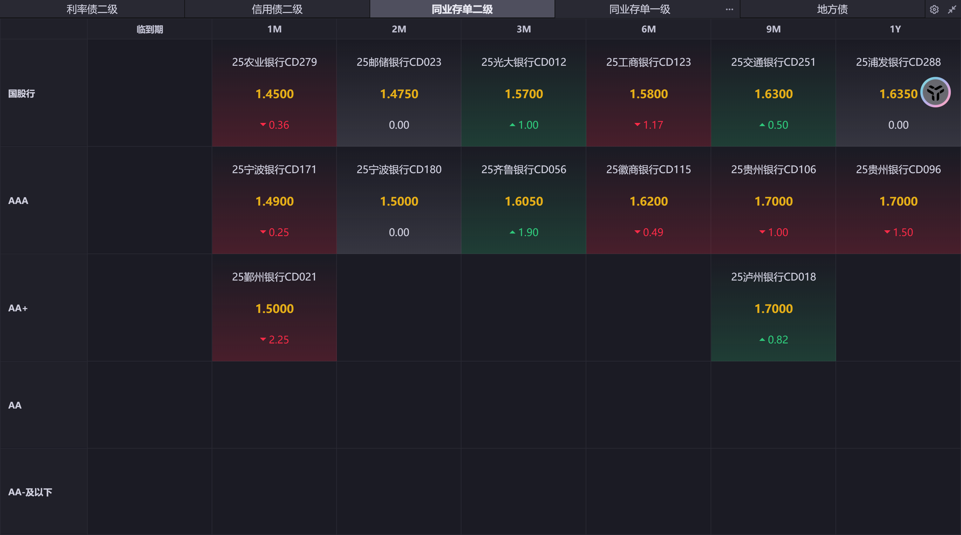The width and height of the screenshot is (961, 535).
Task: Select the 25工商银行CD123 cell
Action: point(648,93)
